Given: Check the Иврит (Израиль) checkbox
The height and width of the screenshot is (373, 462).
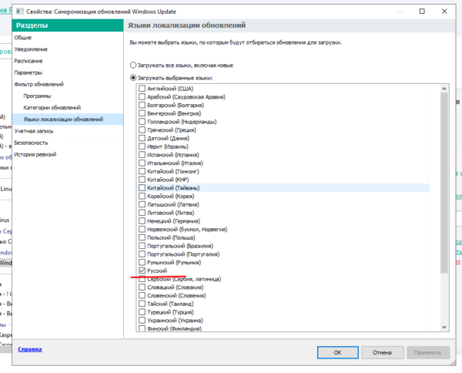Looking at the screenshot, I should 142,146.
